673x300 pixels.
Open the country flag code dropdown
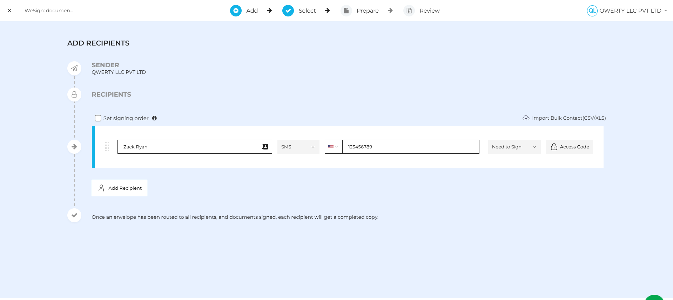(333, 147)
